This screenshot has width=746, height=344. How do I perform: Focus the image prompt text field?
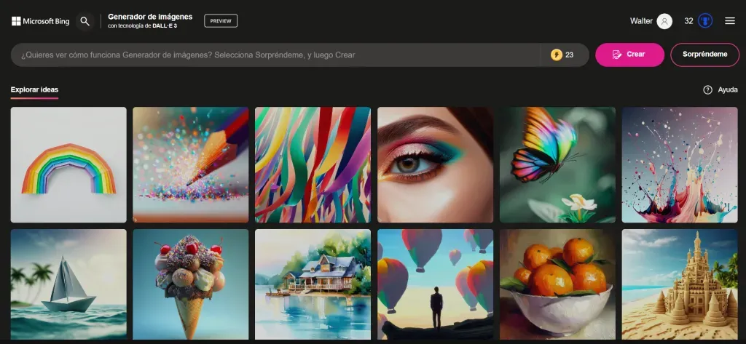point(277,55)
